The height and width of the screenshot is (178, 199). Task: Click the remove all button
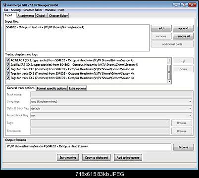click(183, 36)
